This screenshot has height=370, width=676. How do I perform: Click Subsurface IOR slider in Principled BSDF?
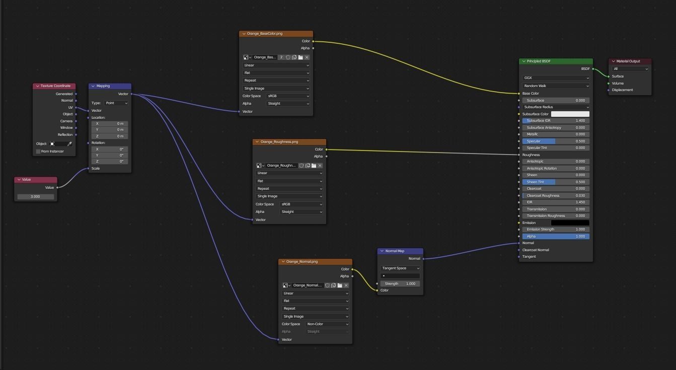point(556,121)
